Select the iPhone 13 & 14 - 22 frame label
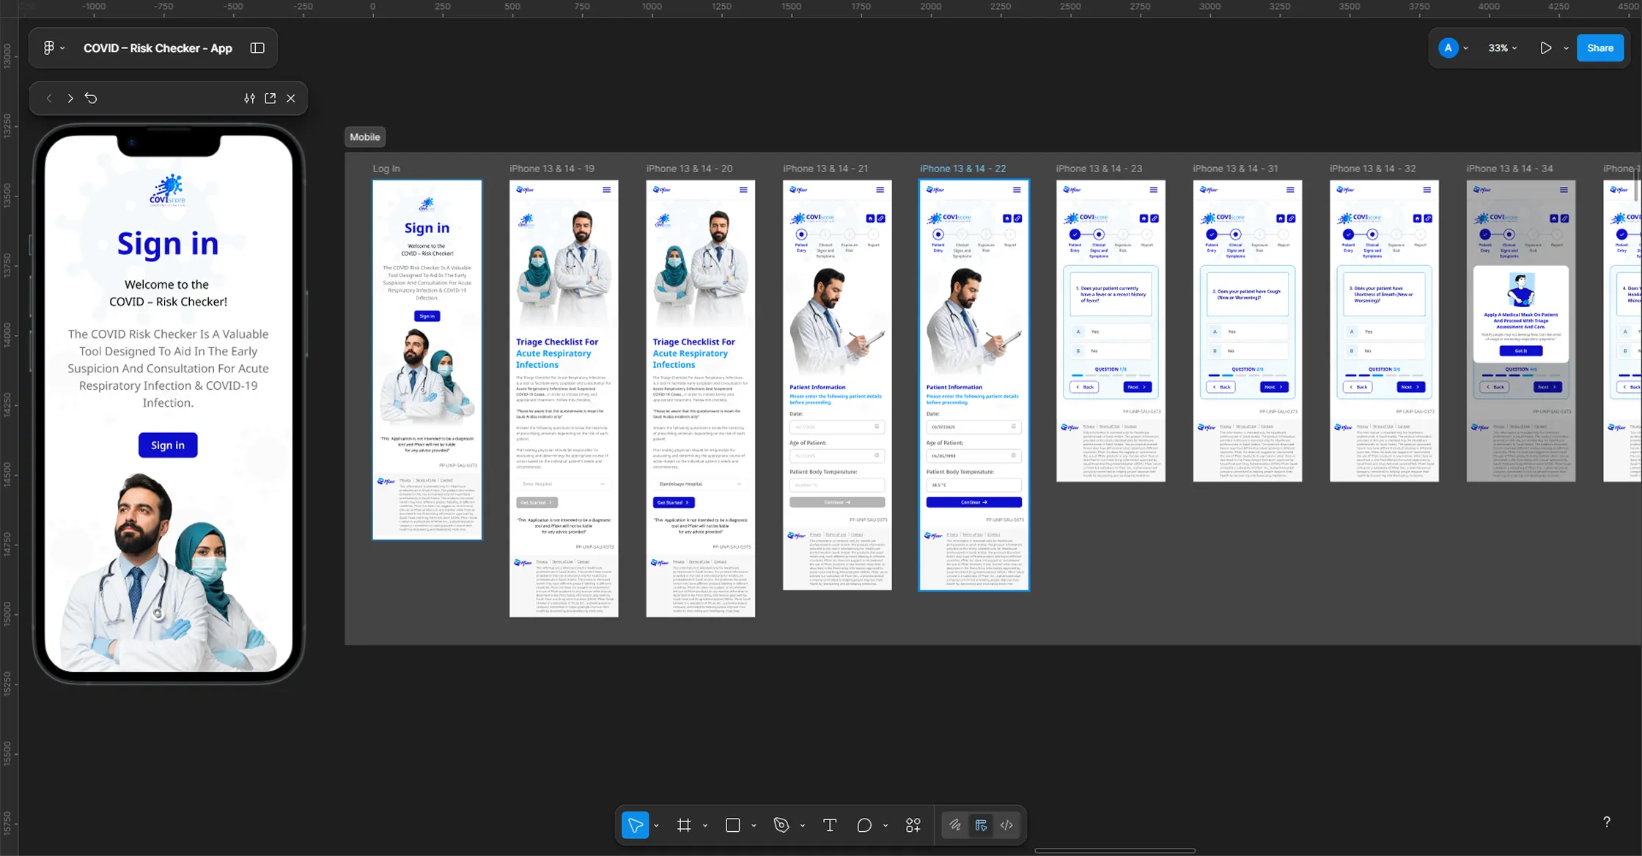Viewport: 1642px width, 856px height. [x=962, y=169]
